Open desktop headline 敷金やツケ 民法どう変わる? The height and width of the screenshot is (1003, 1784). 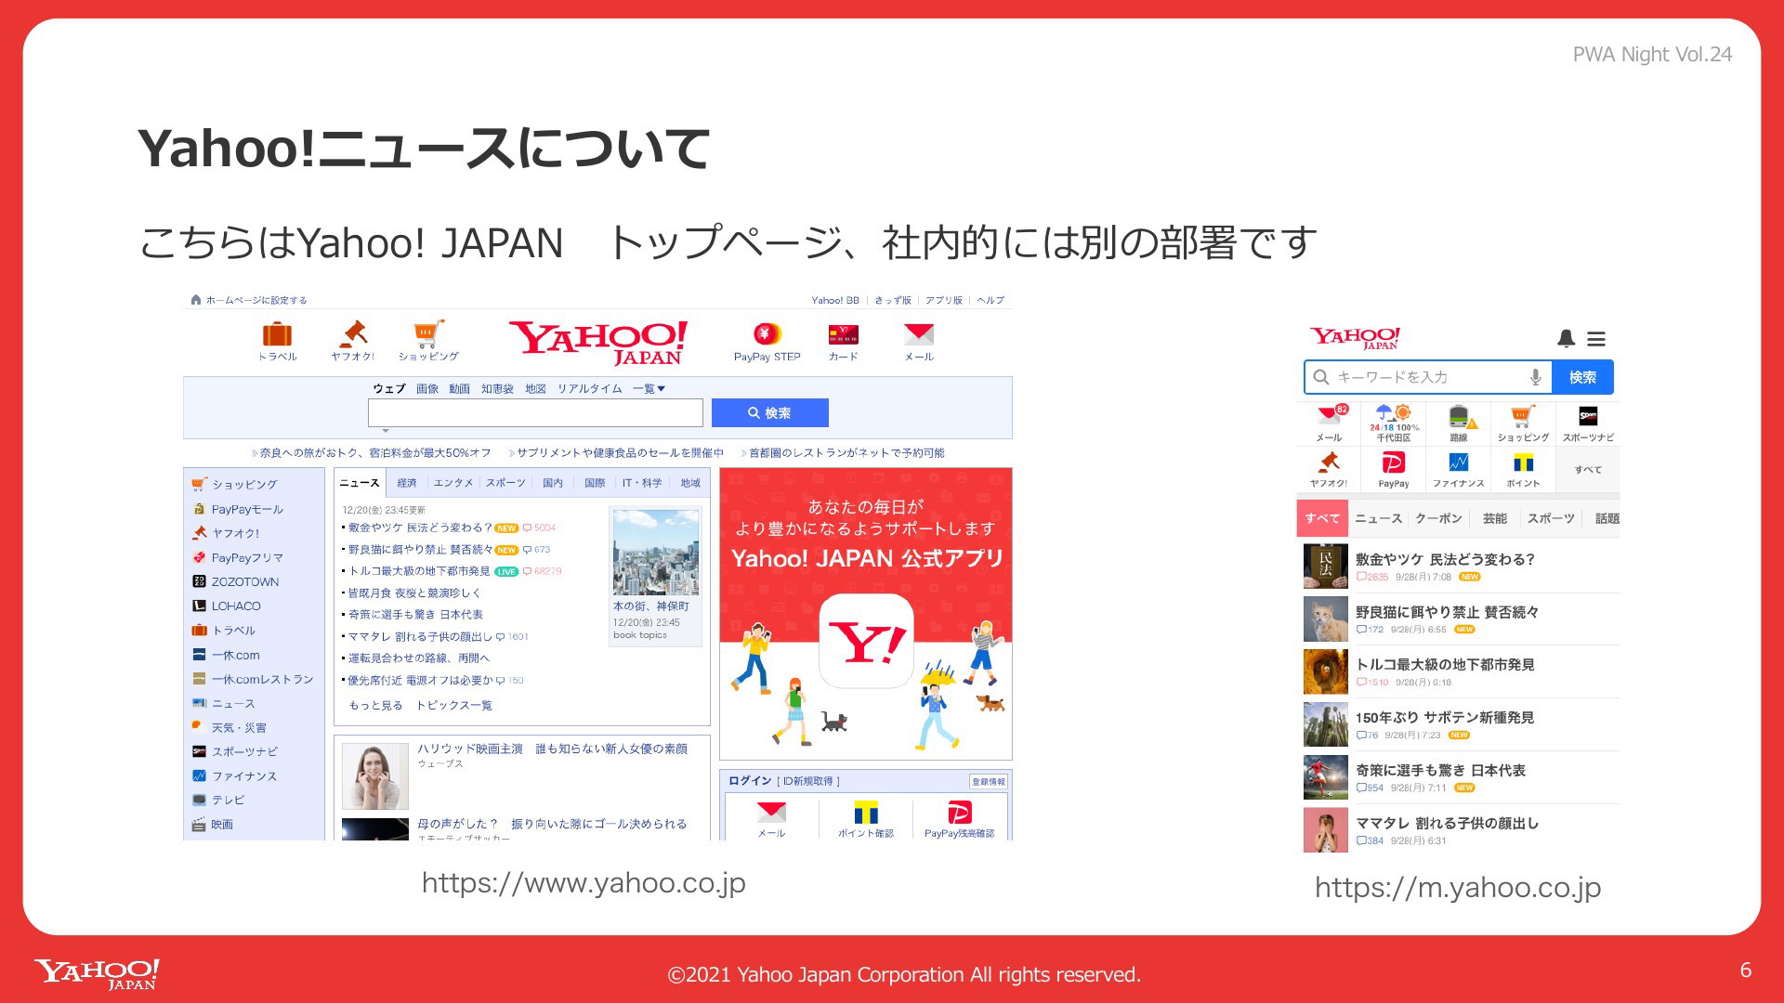tap(420, 528)
